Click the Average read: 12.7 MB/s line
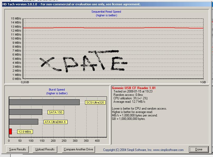The image size is (213, 157). (x=129, y=102)
